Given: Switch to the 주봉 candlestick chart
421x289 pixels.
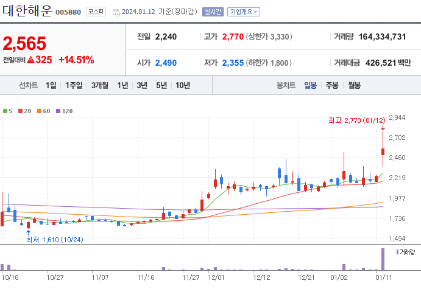Looking at the screenshot, I should [332, 85].
